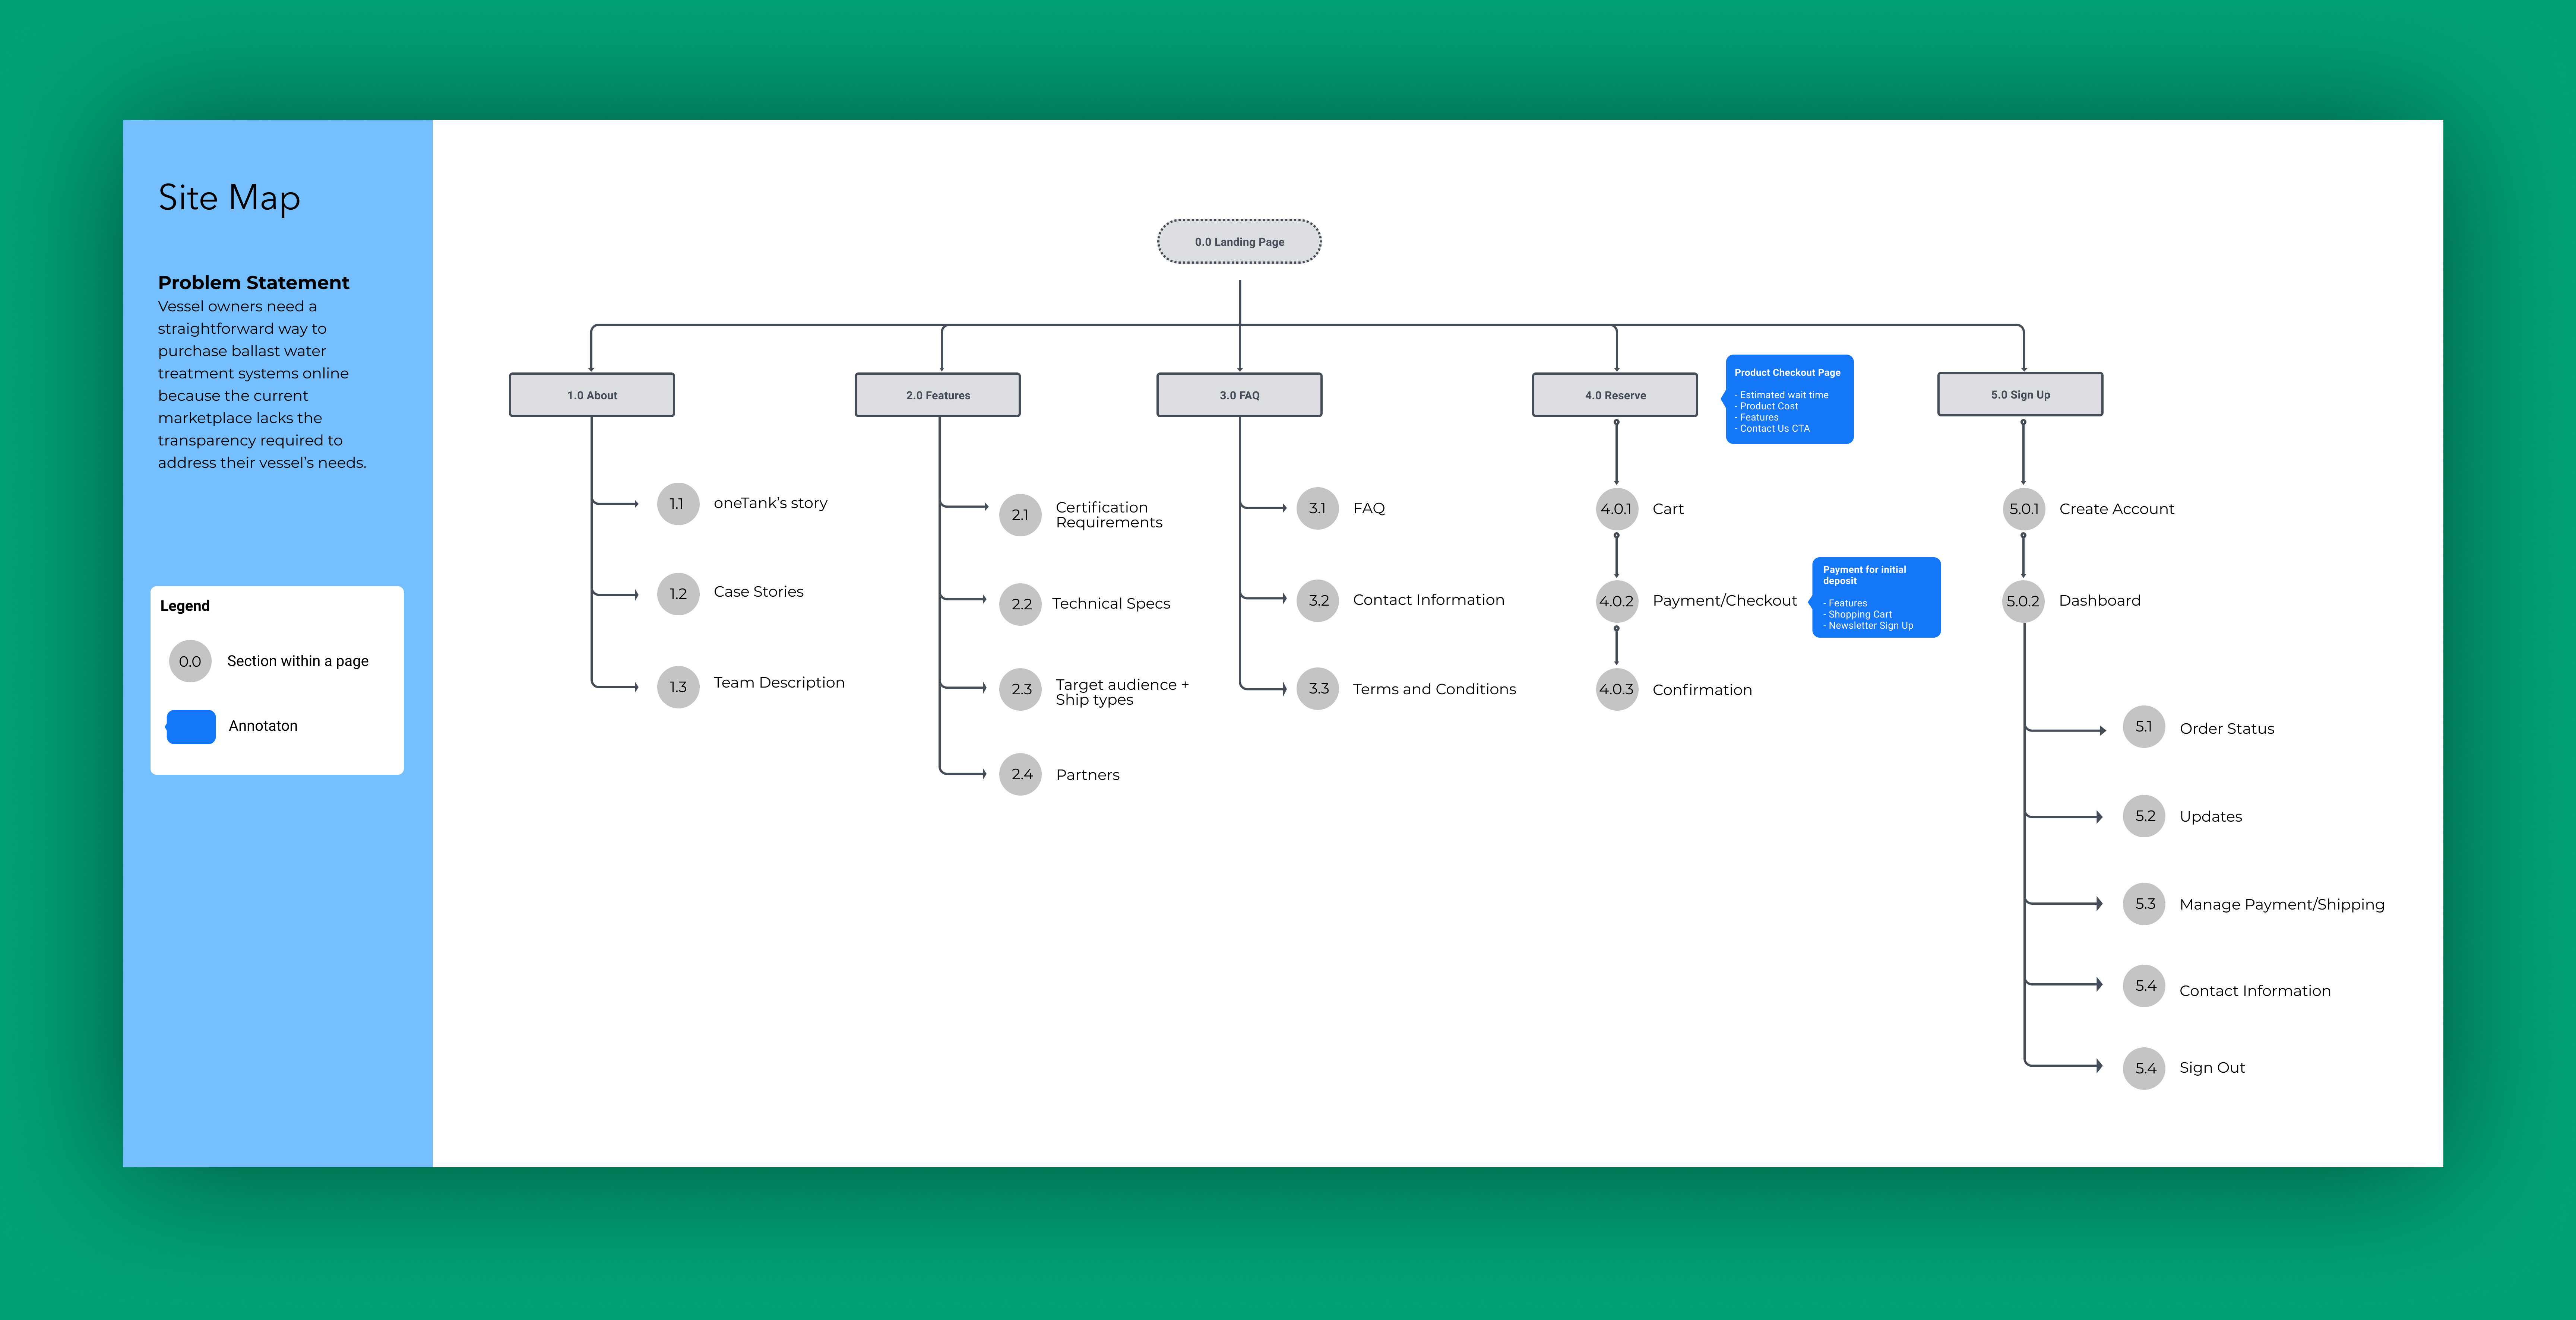This screenshot has height=1320, width=2576.
Task: Click the 0.0 Landing Page node
Action: click(1239, 242)
